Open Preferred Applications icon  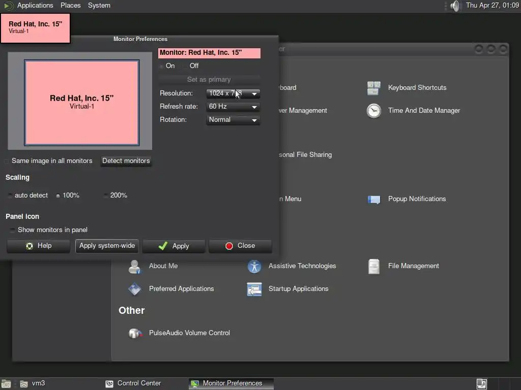pyautogui.click(x=134, y=289)
